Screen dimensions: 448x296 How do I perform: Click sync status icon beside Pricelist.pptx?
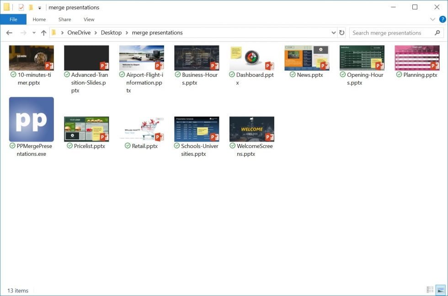tap(69, 146)
